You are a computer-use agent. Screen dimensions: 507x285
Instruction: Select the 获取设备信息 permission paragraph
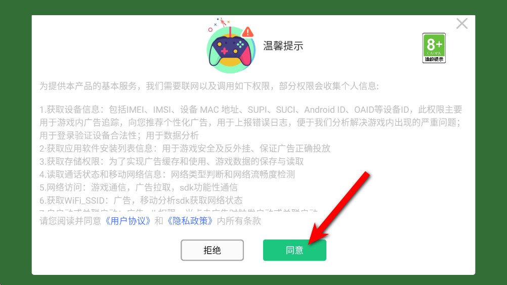click(x=250, y=122)
